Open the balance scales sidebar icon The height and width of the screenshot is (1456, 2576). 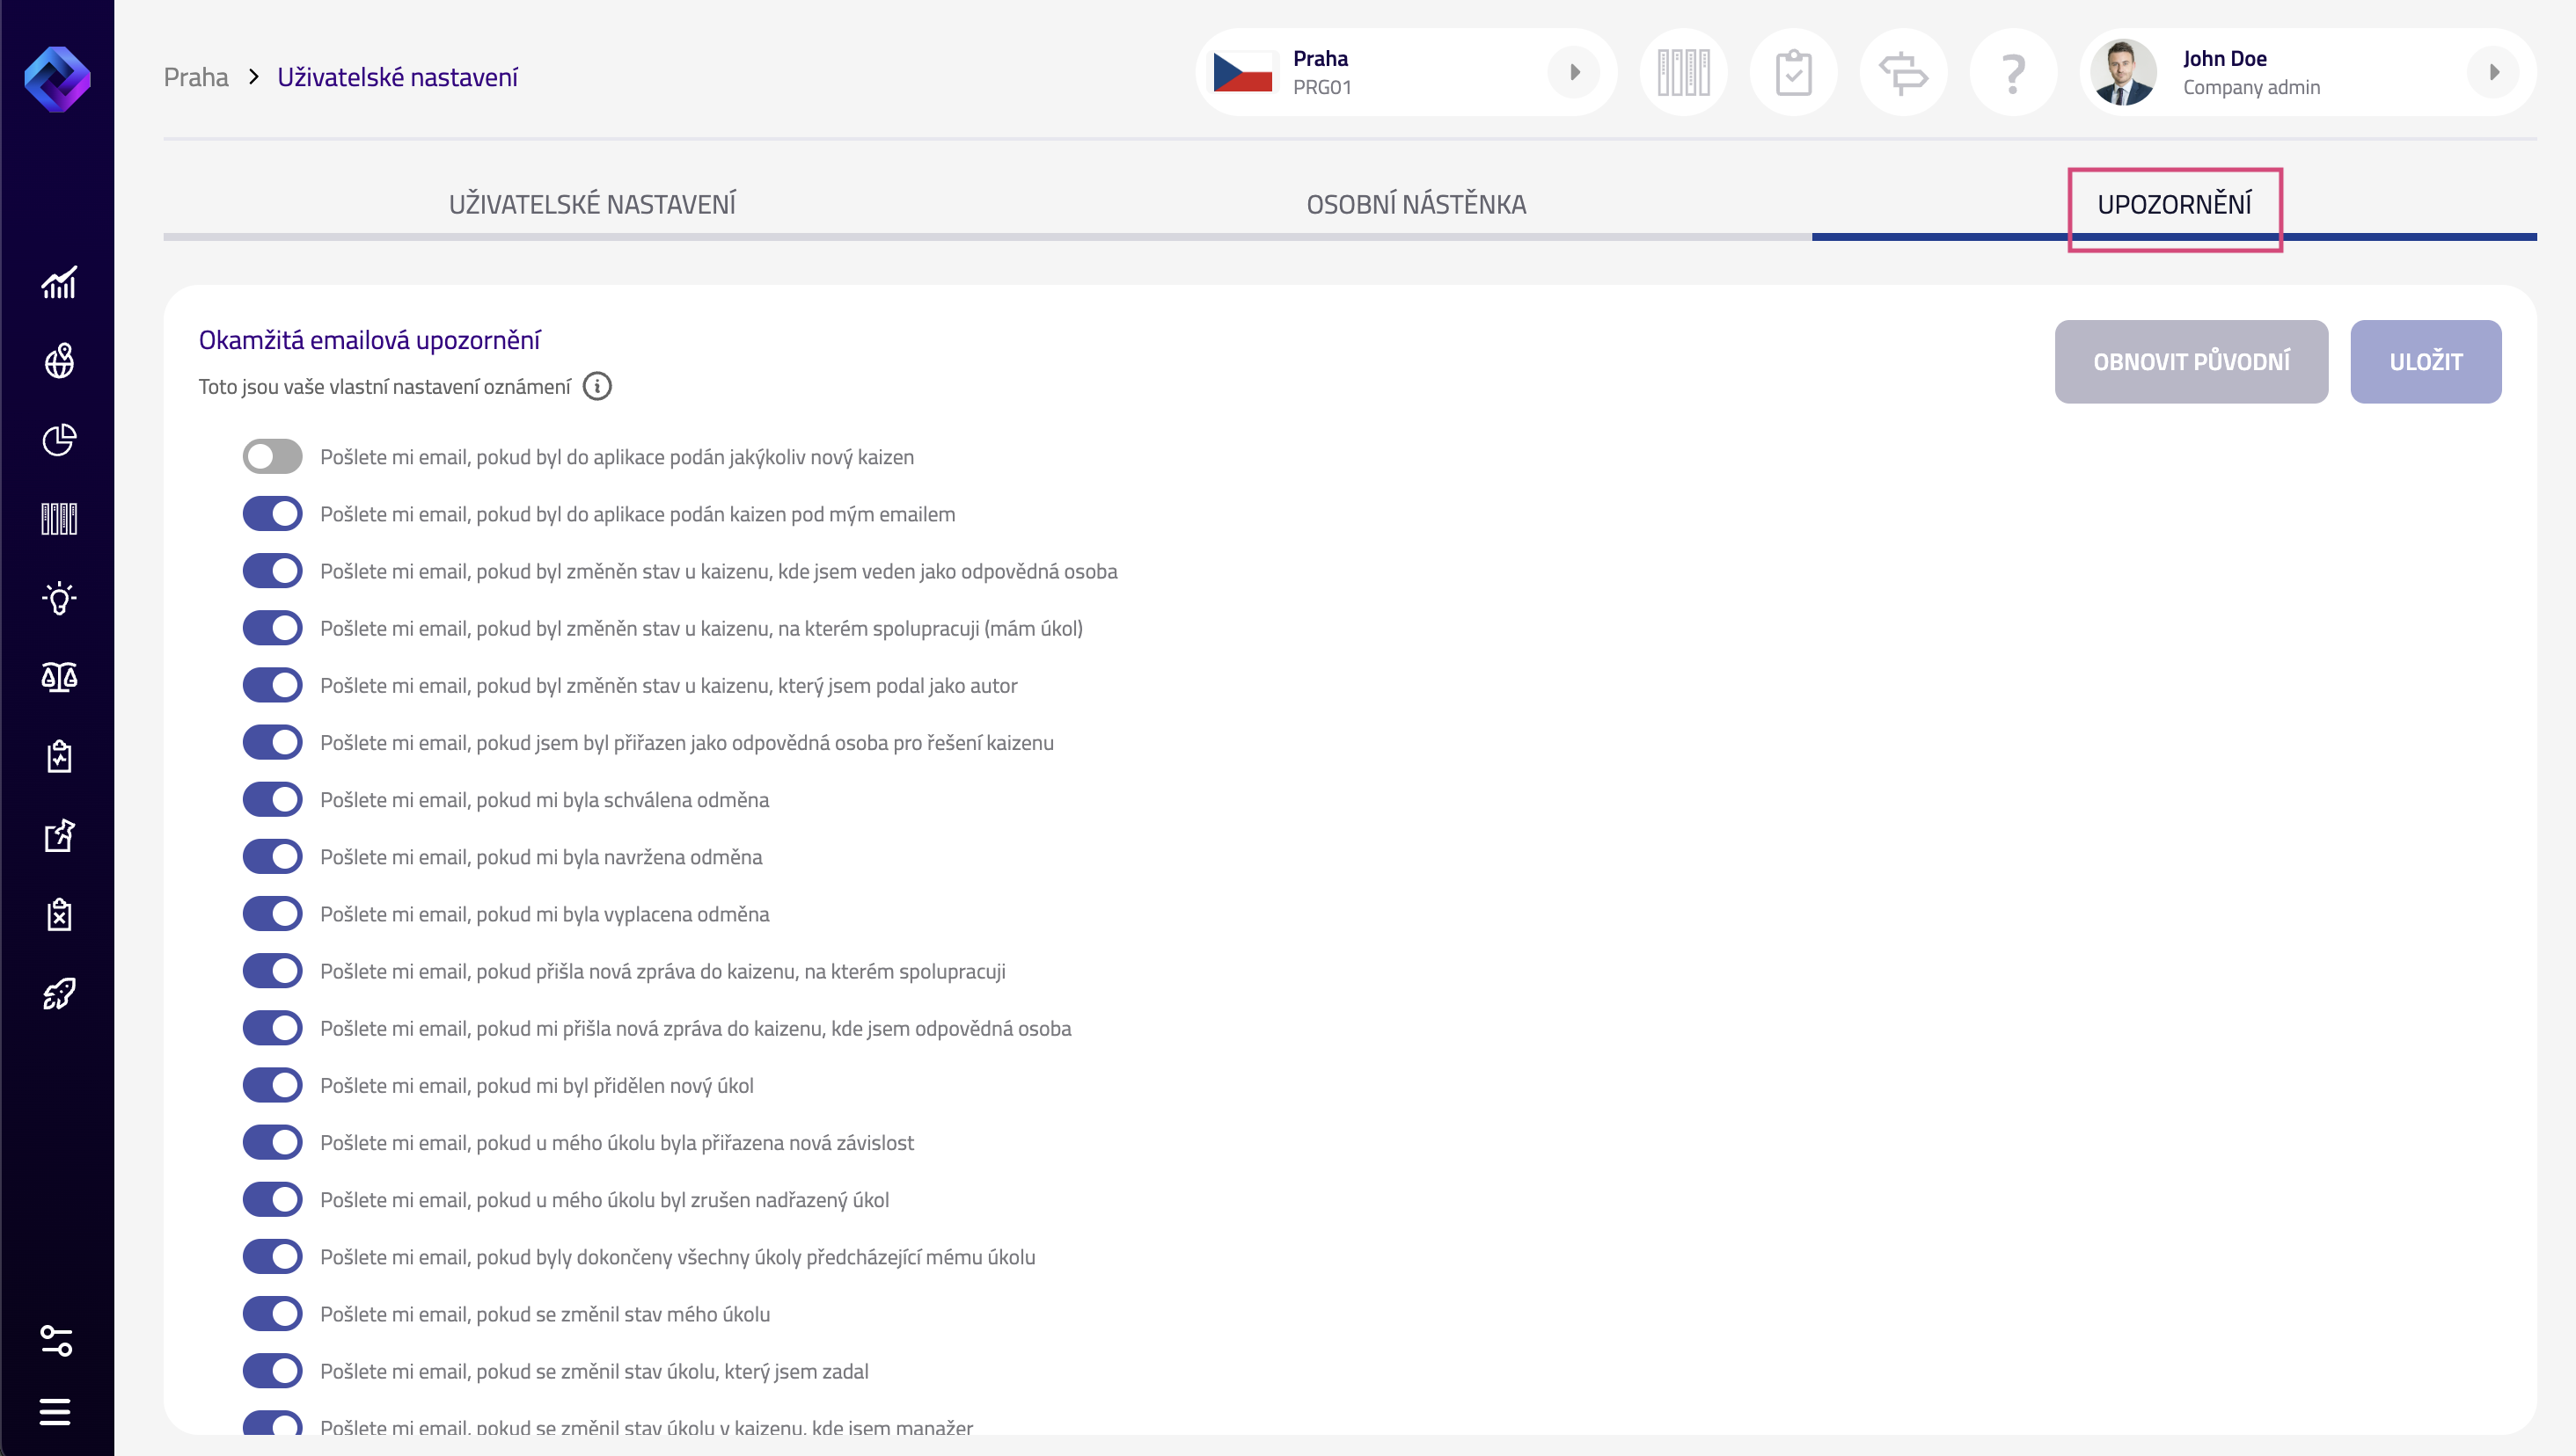58,677
